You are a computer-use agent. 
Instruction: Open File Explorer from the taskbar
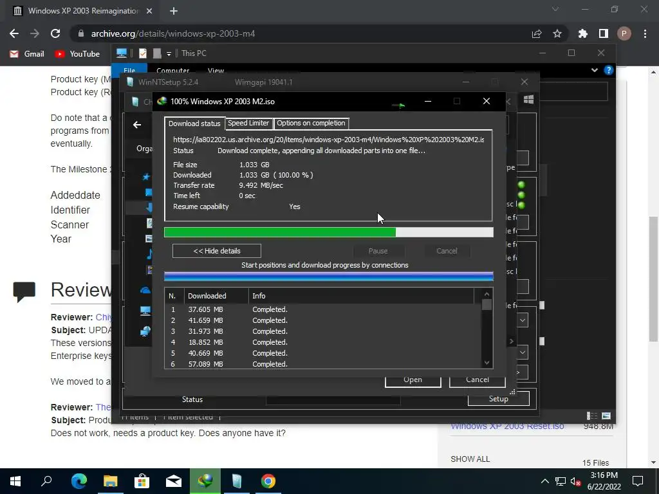coord(110,481)
